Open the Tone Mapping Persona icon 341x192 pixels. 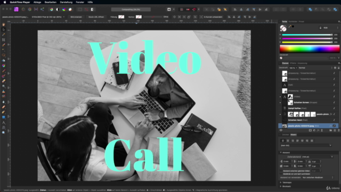click(36, 10)
